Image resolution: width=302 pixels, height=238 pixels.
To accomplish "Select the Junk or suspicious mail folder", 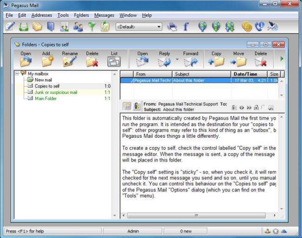I will 56,92.
